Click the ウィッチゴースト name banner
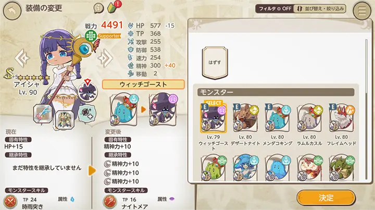 pyautogui.click(x=143, y=84)
